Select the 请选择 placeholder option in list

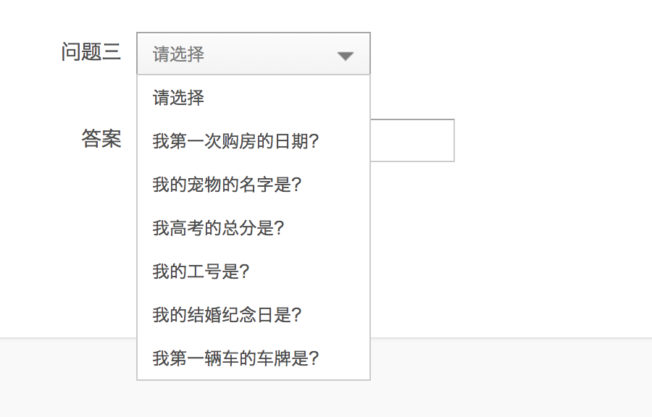point(179,98)
